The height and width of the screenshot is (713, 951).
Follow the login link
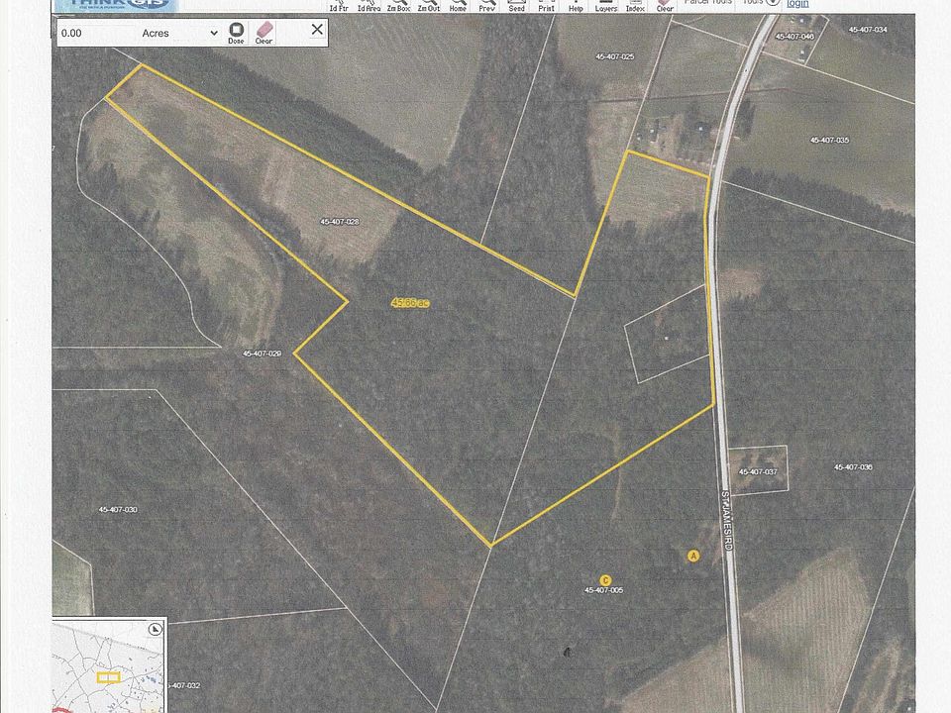pos(797,4)
